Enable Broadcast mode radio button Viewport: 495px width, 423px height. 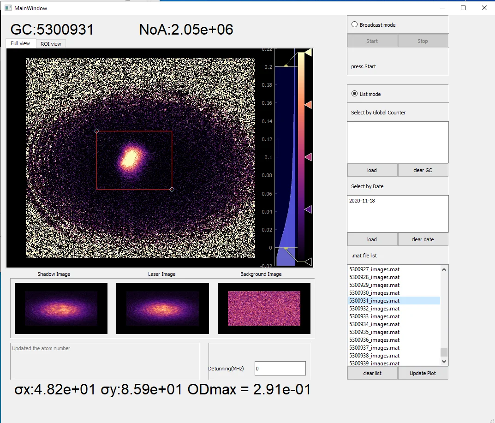pyautogui.click(x=354, y=25)
